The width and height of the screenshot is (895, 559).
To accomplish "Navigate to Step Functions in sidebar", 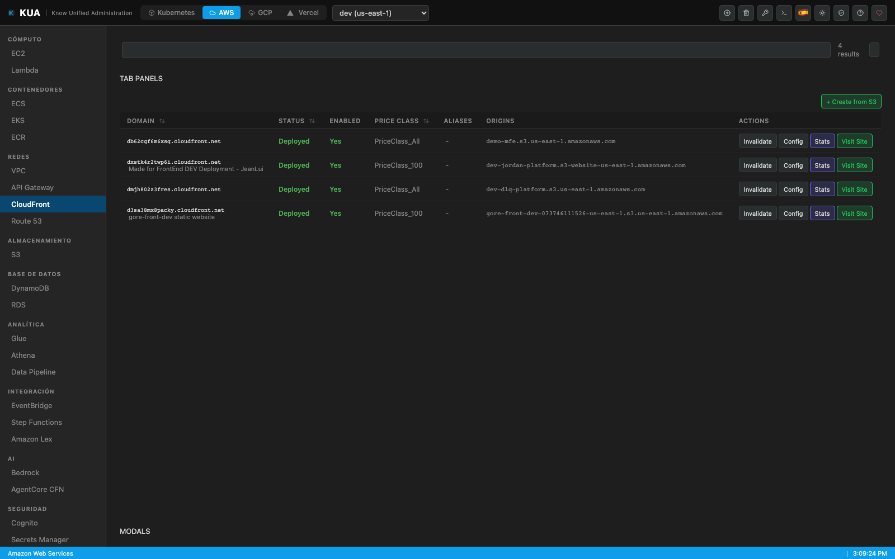I will (x=53, y=423).
